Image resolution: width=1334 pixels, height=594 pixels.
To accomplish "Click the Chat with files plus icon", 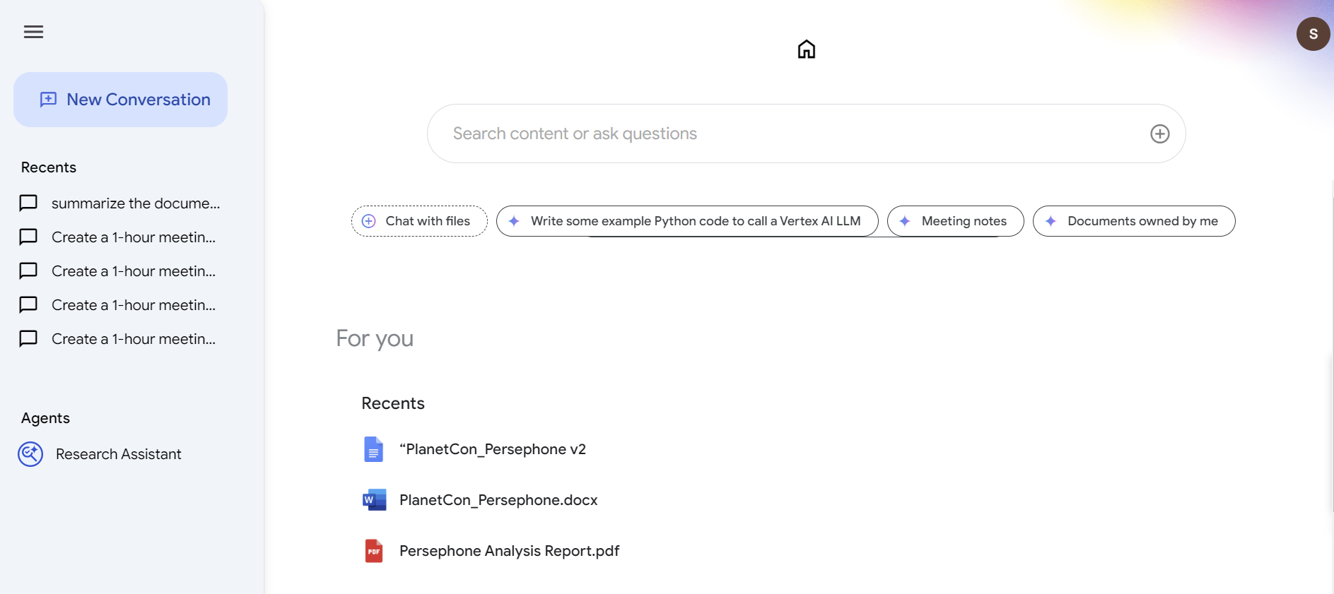I will (368, 220).
